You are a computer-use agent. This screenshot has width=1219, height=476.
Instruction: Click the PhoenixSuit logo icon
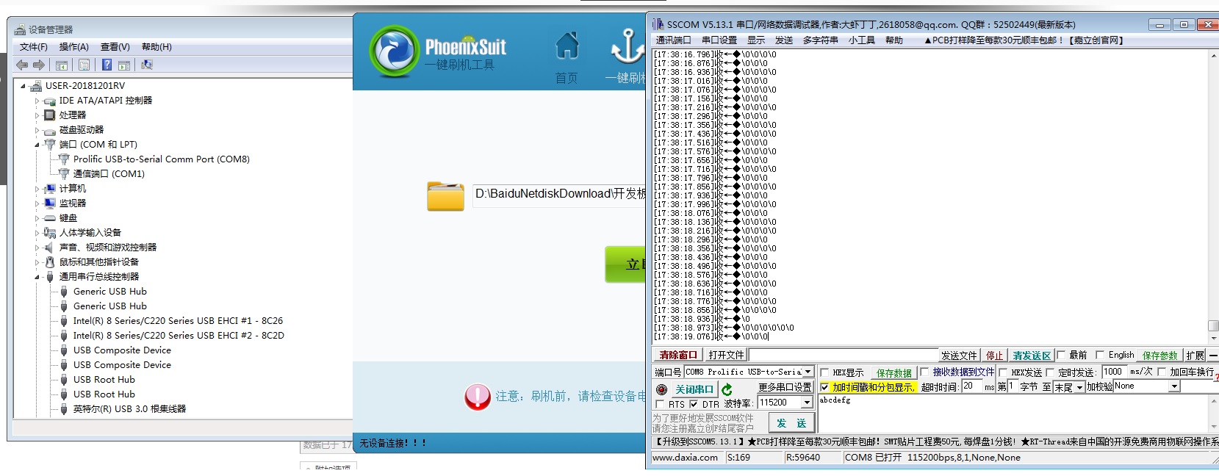(395, 51)
